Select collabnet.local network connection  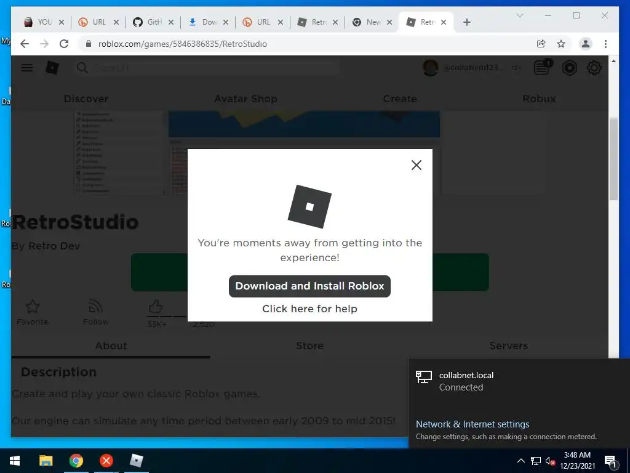pyautogui.click(x=519, y=381)
